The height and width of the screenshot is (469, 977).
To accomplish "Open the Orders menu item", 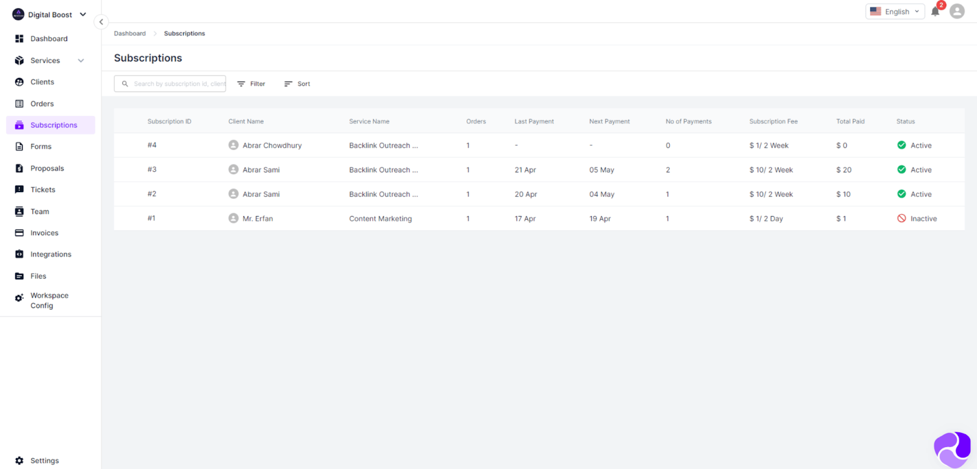I will [x=42, y=104].
